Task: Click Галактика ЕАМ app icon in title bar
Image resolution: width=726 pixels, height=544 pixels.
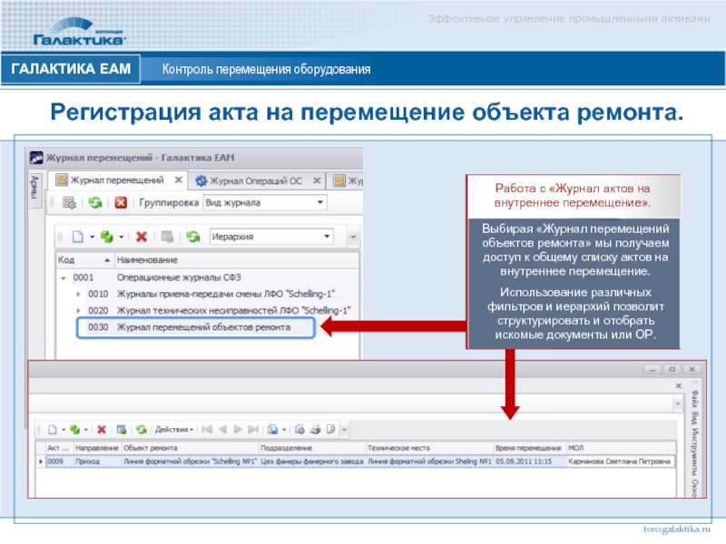Action: [36, 158]
